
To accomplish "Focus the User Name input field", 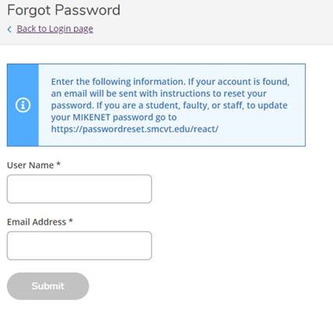I will pyautogui.click(x=79, y=189).
